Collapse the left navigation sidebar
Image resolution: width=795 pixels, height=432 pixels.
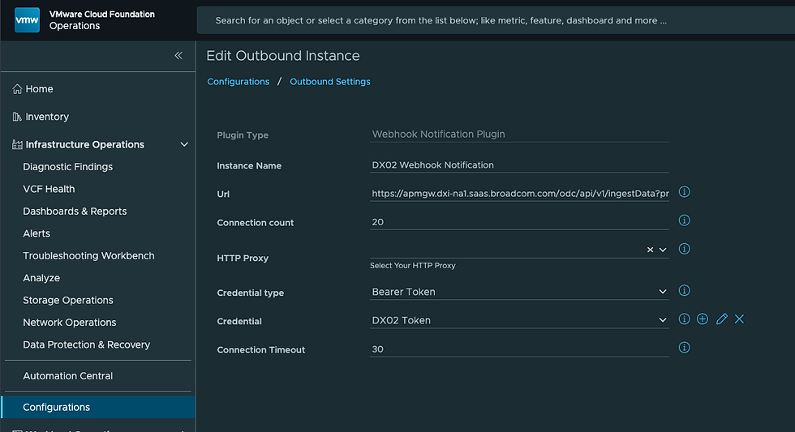(x=178, y=56)
